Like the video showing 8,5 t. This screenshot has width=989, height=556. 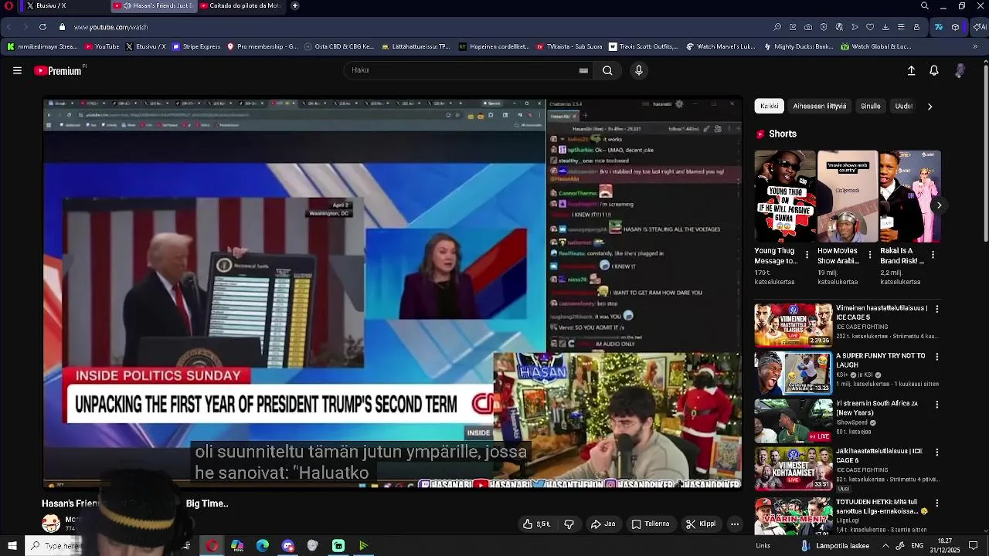coord(536,524)
